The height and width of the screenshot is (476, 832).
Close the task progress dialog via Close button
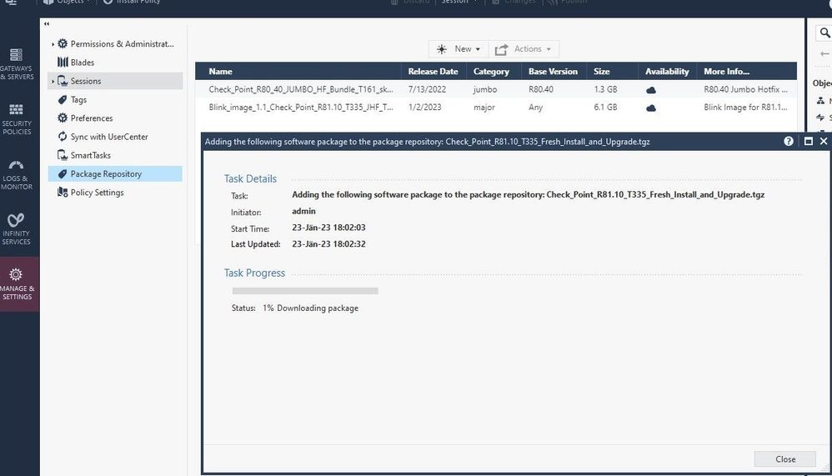(784, 459)
